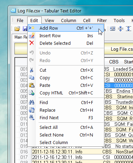Choose Copy HTML menu entry
The image size is (133, 163).
[x=66, y=93]
